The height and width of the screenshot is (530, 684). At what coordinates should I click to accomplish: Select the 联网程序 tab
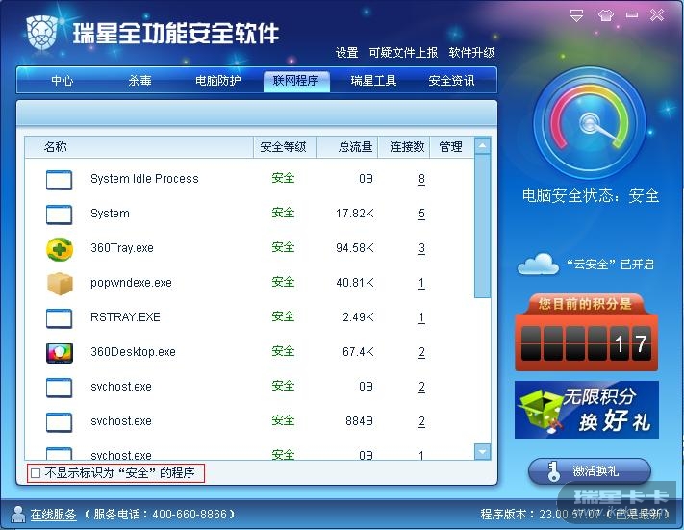click(296, 81)
